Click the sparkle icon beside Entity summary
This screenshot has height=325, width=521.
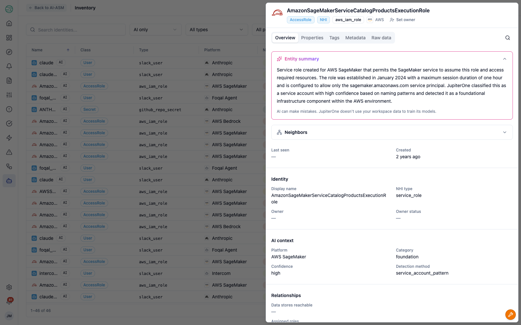pos(279,59)
